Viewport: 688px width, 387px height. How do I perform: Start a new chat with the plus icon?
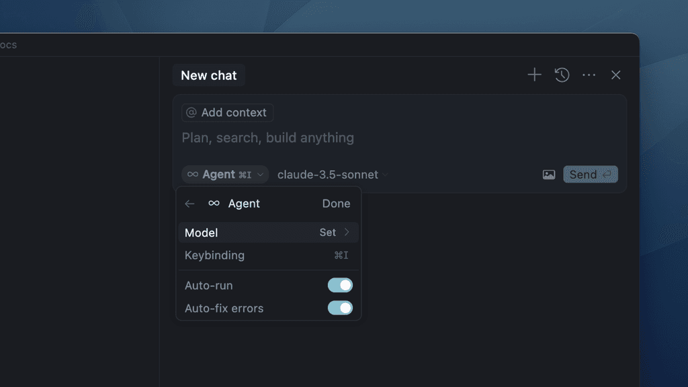(534, 75)
